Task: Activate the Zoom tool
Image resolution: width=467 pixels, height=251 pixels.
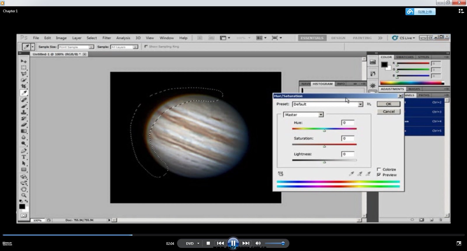Action: [x=24, y=195]
